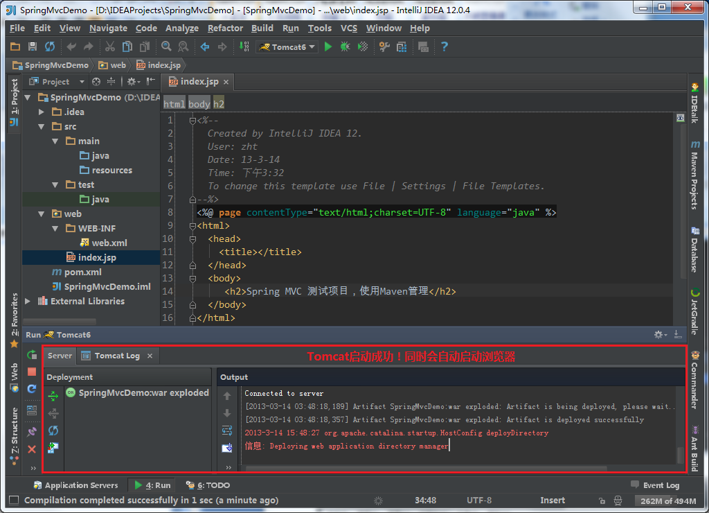Image resolution: width=709 pixels, height=513 pixels.
Task: Collapse the main folder
Action: tap(55, 141)
